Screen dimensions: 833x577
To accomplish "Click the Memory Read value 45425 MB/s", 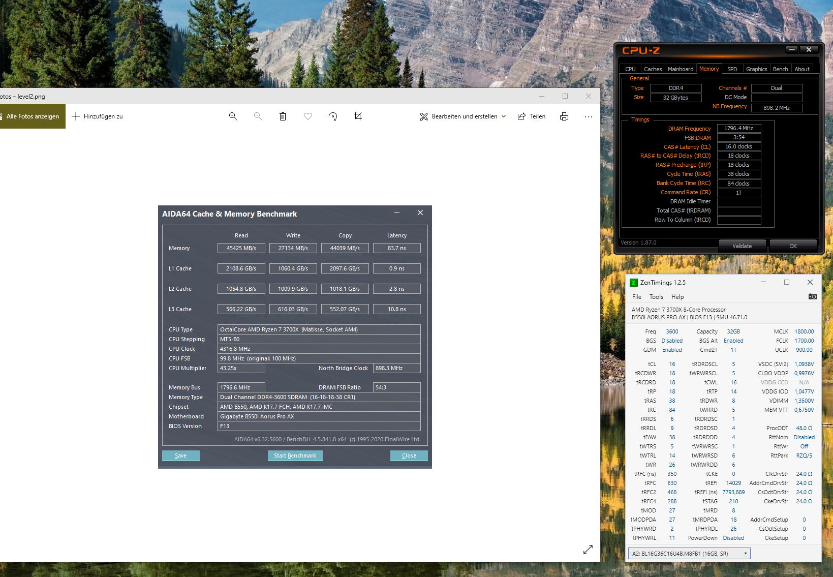I will pyautogui.click(x=241, y=248).
